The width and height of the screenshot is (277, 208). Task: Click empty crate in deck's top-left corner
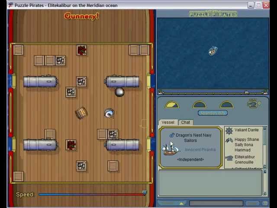tap(18, 50)
